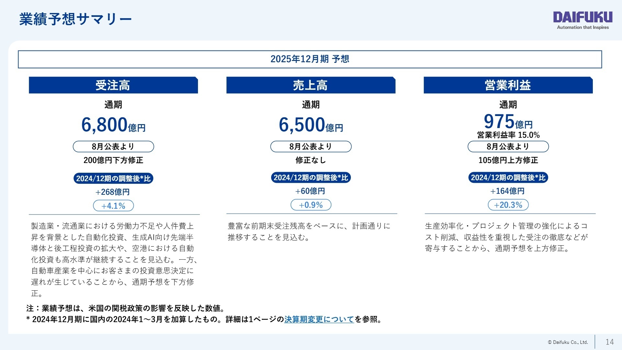Open the 決算期変更について link
This screenshot has height=350, width=622.
click(319, 319)
